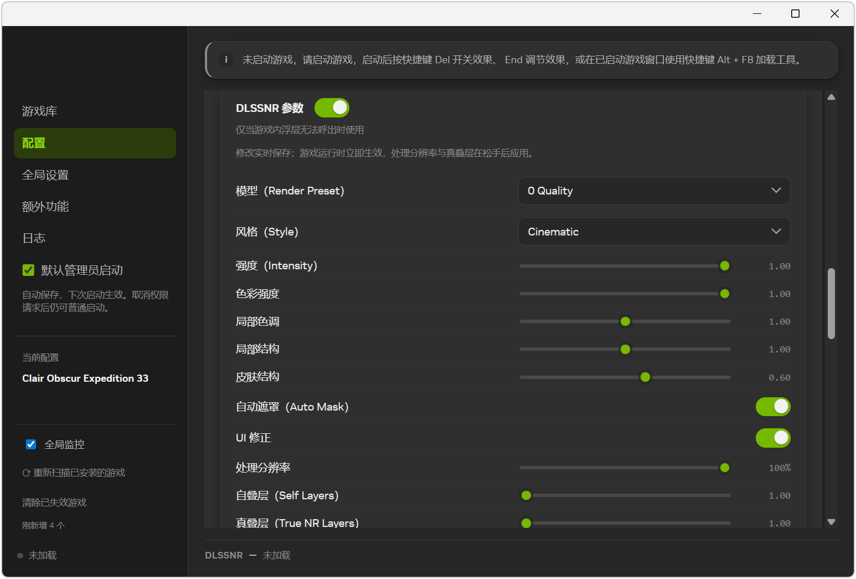Click the 局部结构 slider handle
The height and width of the screenshot is (579, 856).
(625, 349)
